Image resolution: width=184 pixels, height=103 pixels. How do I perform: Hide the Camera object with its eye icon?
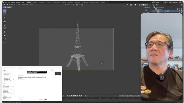pyautogui.click(x=179, y=11)
